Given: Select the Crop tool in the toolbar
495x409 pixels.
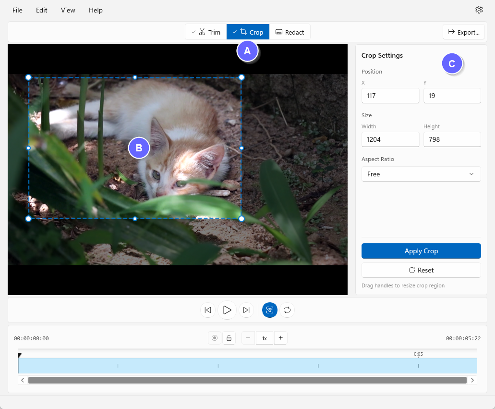Looking at the screenshot, I should point(248,32).
